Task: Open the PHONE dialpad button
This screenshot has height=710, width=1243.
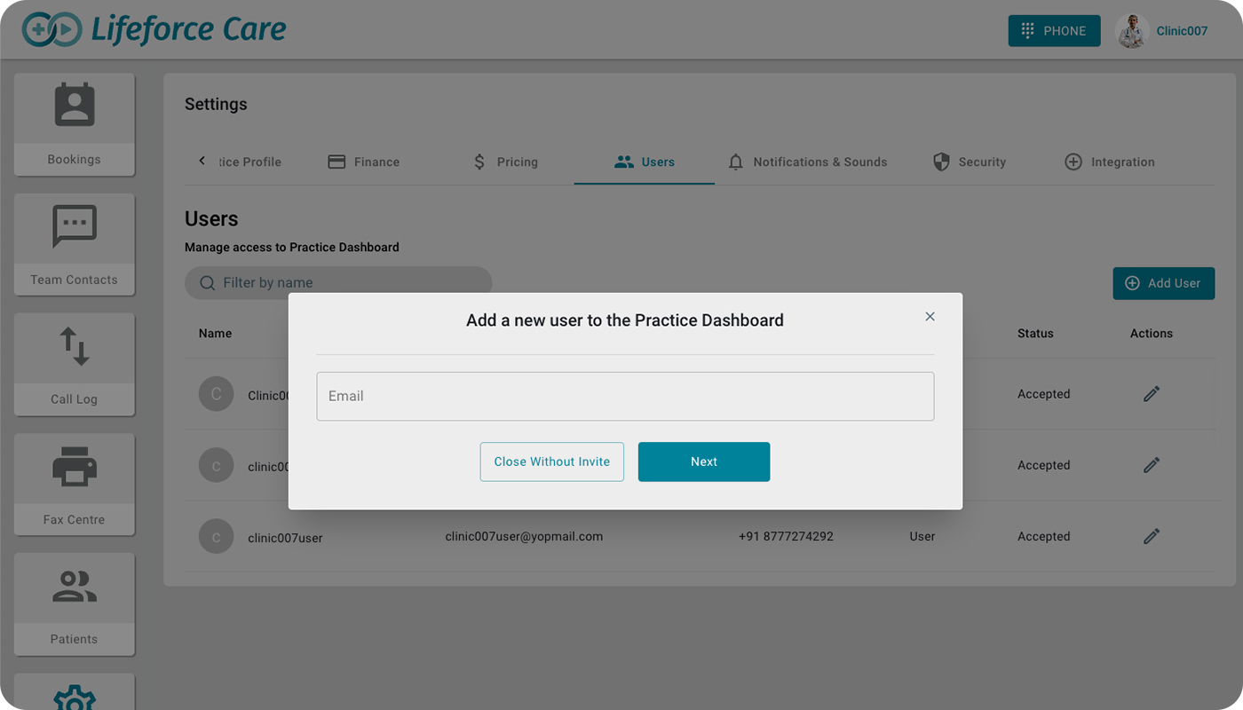Action: pos(1054,31)
